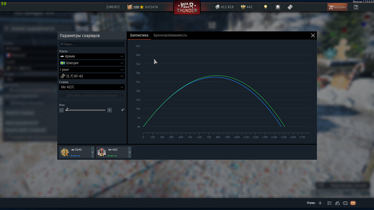Remove akr 32/41 shell from comparison
Screen dimensions: 374x210
93,152
